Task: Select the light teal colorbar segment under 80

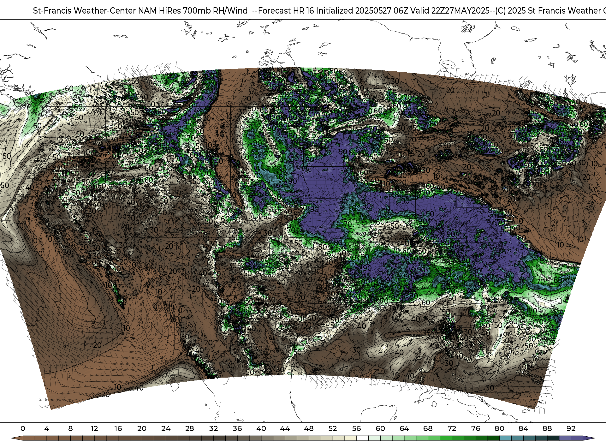Action: (505, 438)
